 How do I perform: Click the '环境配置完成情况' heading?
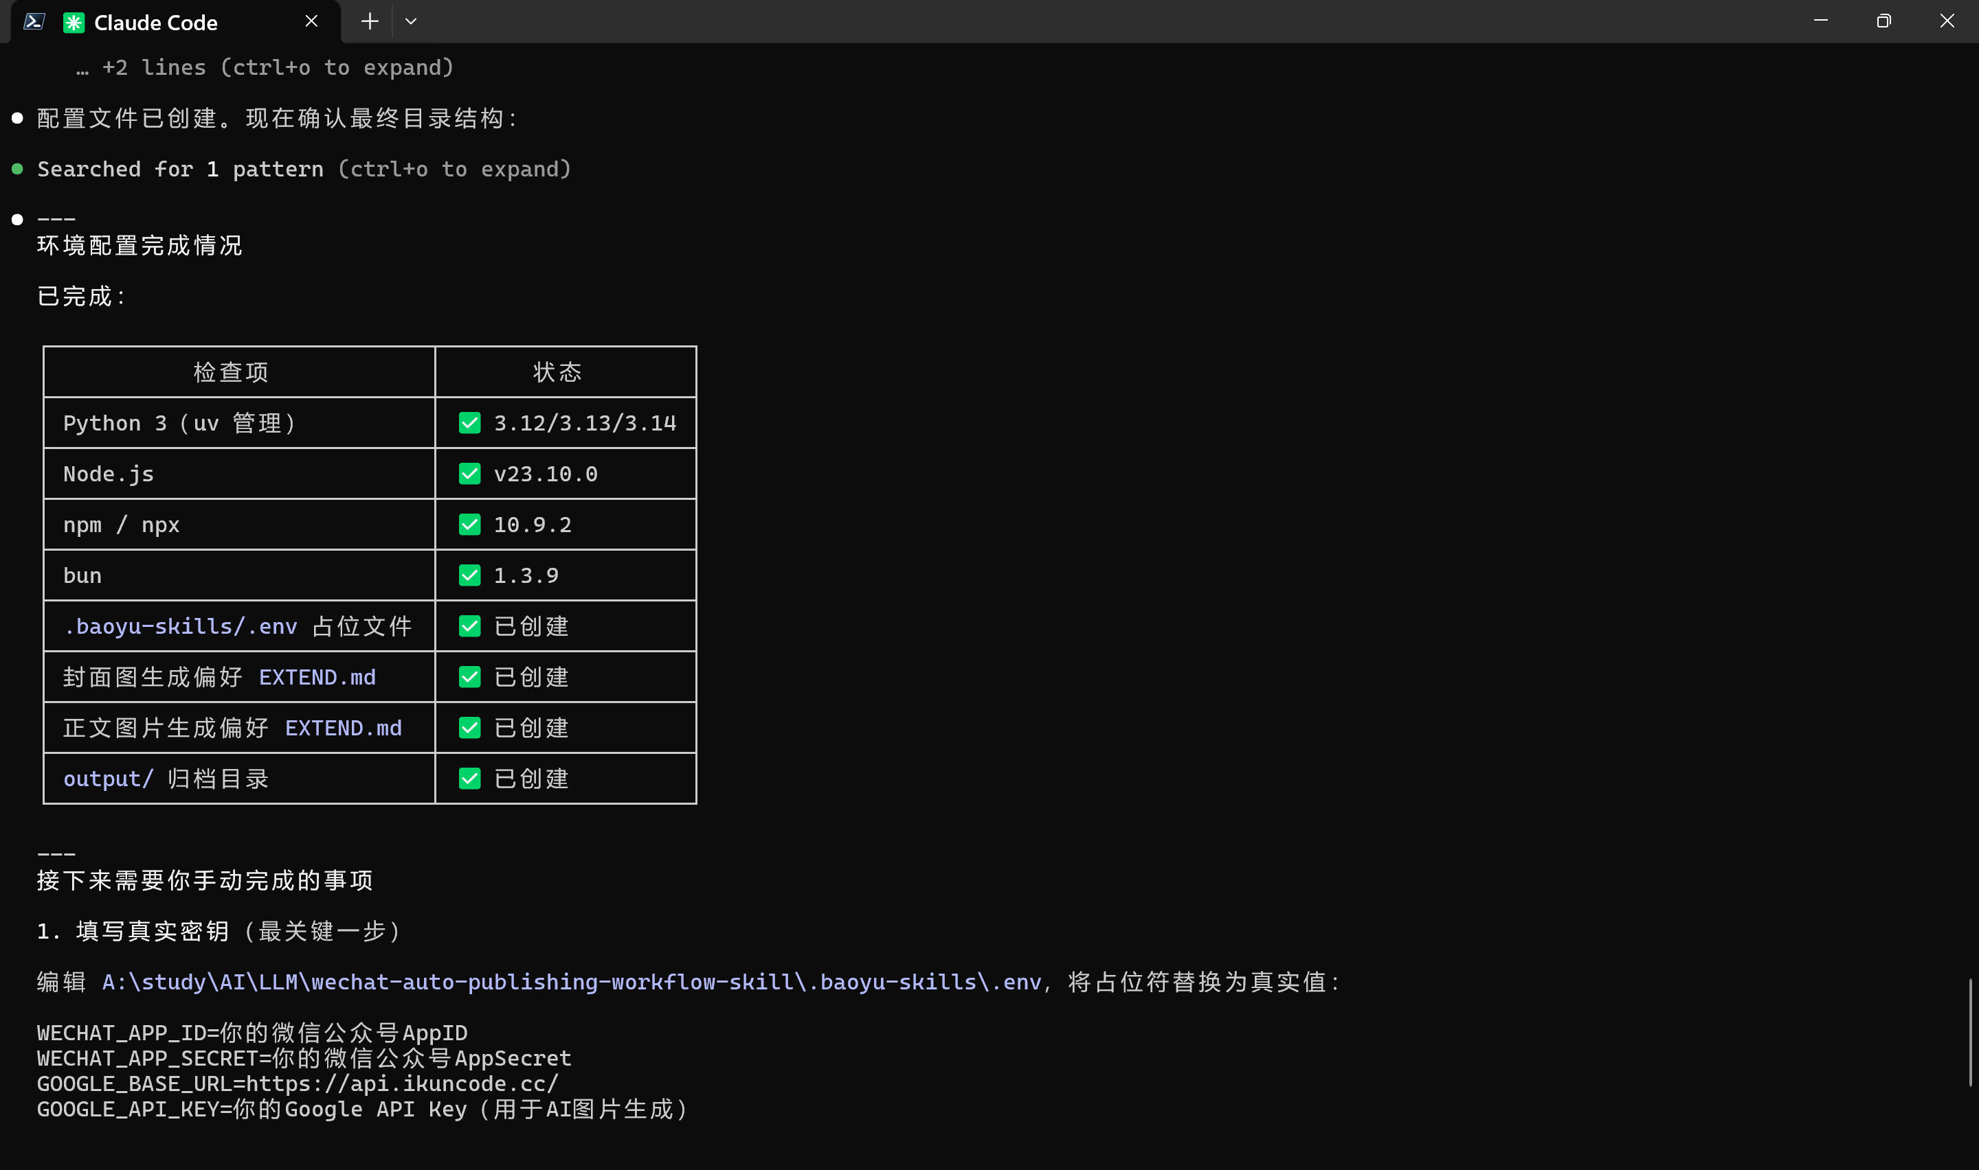pyautogui.click(x=139, y=245)
